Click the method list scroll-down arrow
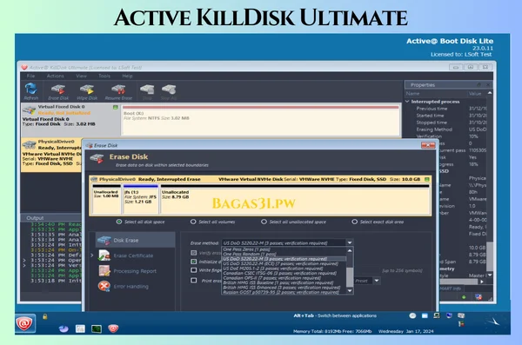Screen dimensions: 522x345 click(350, 291)
